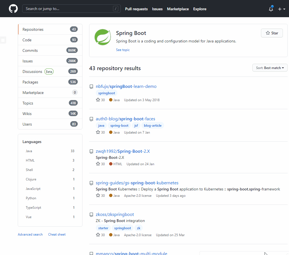Click the star icon for spring-boot-faces
Viewport: 289px width, 255px height.
click(x=98, y=132)
